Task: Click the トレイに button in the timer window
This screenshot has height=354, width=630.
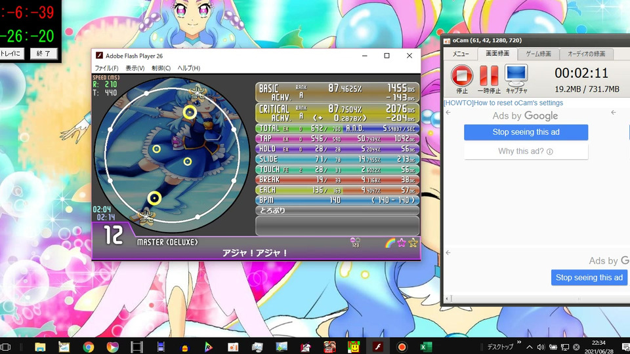Action: [x=12, y=53]
